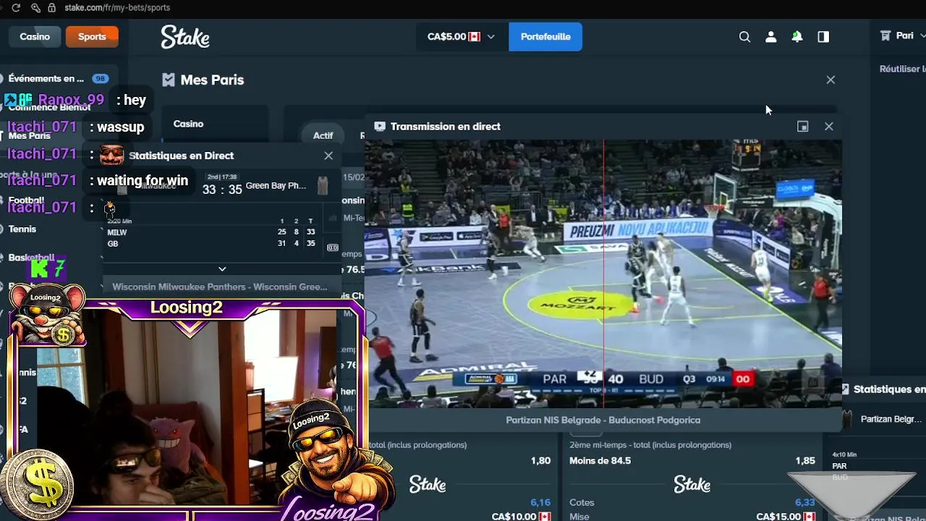Open the Tennis sidebar item
Screen dimensions: 926x521
22,229
